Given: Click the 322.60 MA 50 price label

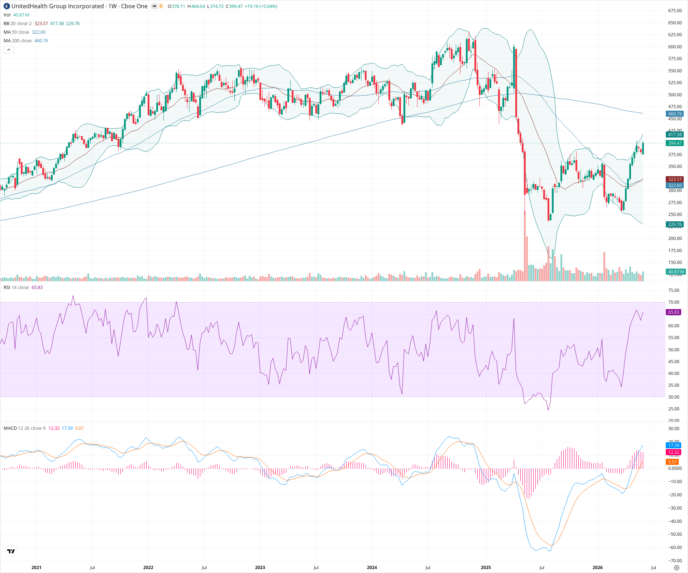Looking at the screenshot, I should tap(675, 186).
